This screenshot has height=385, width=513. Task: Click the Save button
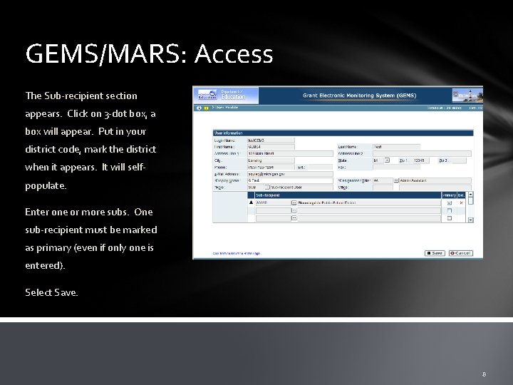click(x=435, y=253)
